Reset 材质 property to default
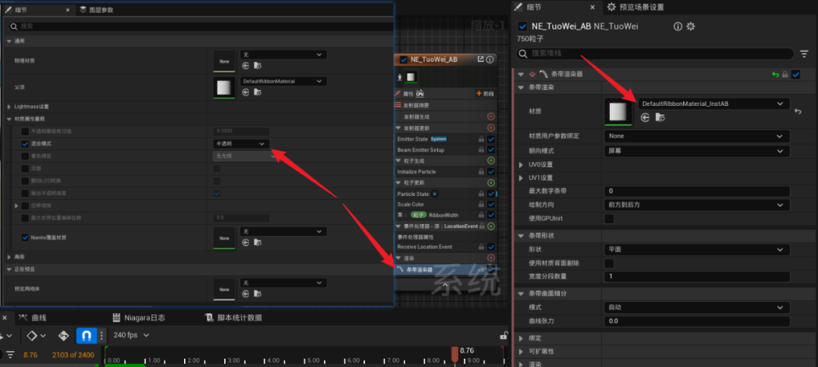The height and width of the screenshot is (367, 818). tap(798, 111)
